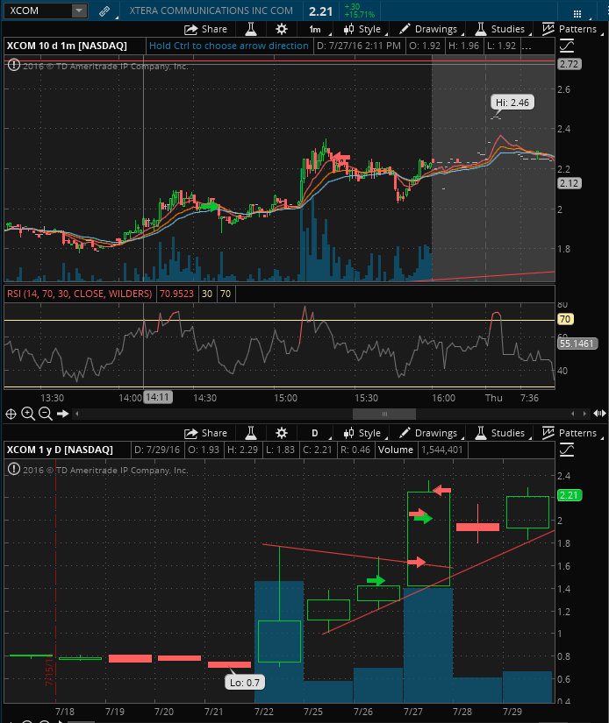Screen dimensions: 609x723
Task: Click the info icon on the upper chart
Action: (x=14, y=65)
